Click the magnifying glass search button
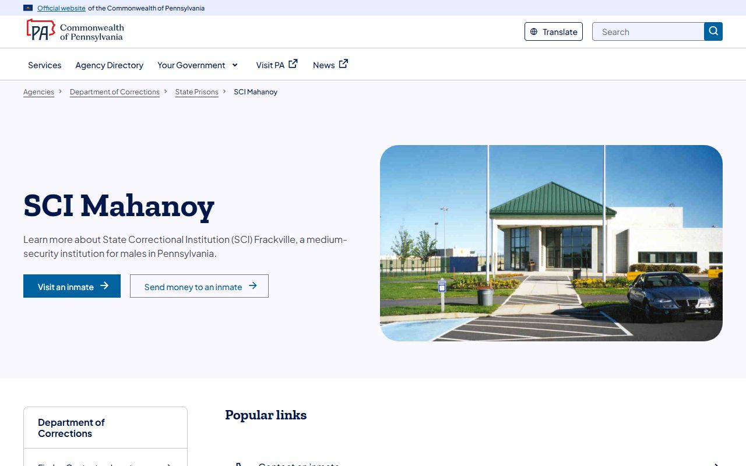 (x=713, y=31)
